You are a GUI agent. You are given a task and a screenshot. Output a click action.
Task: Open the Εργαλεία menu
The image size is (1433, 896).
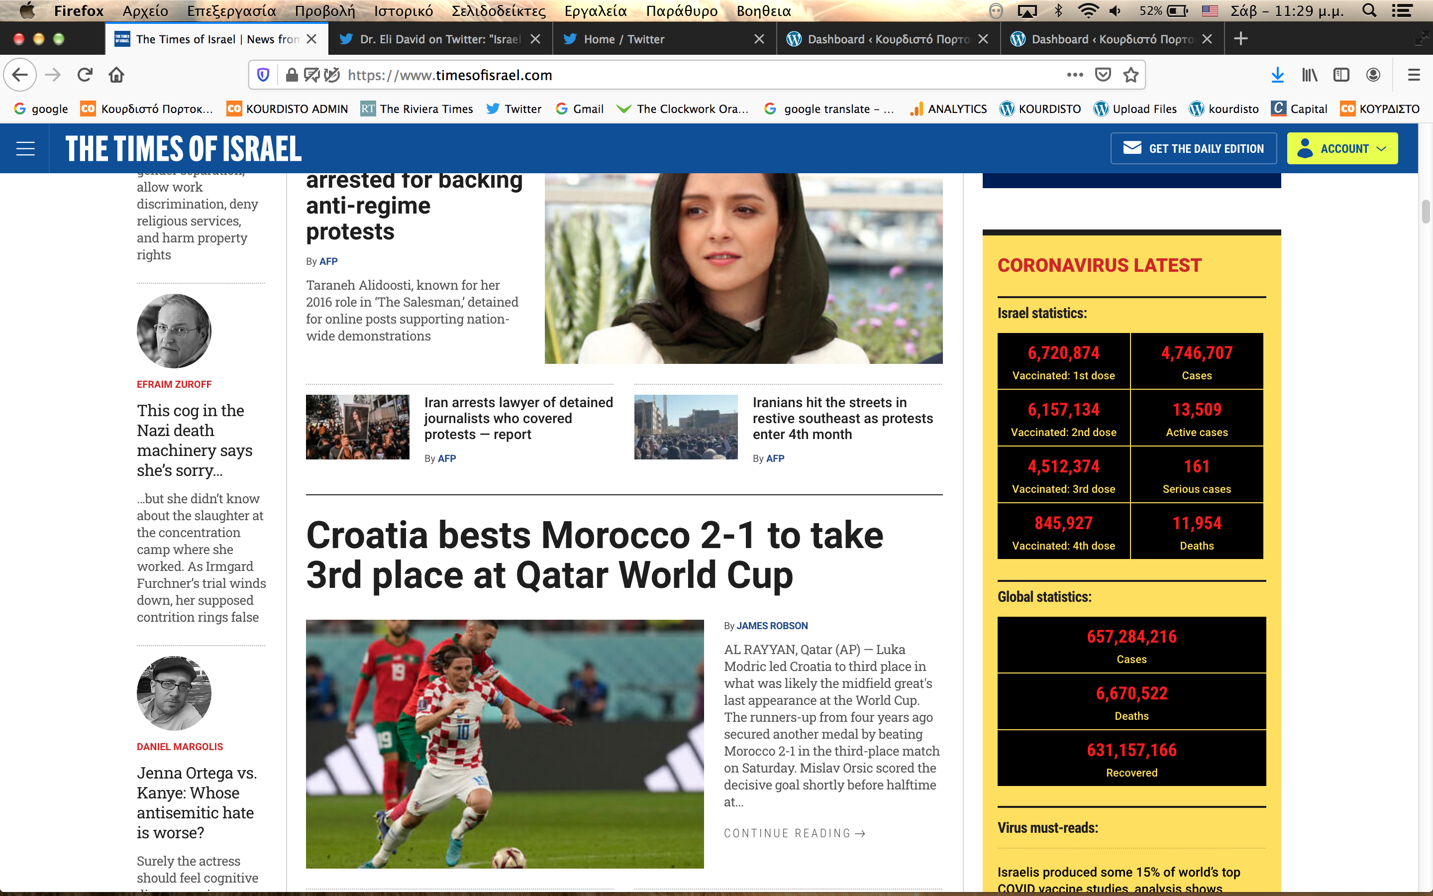(x=595, y=10)
